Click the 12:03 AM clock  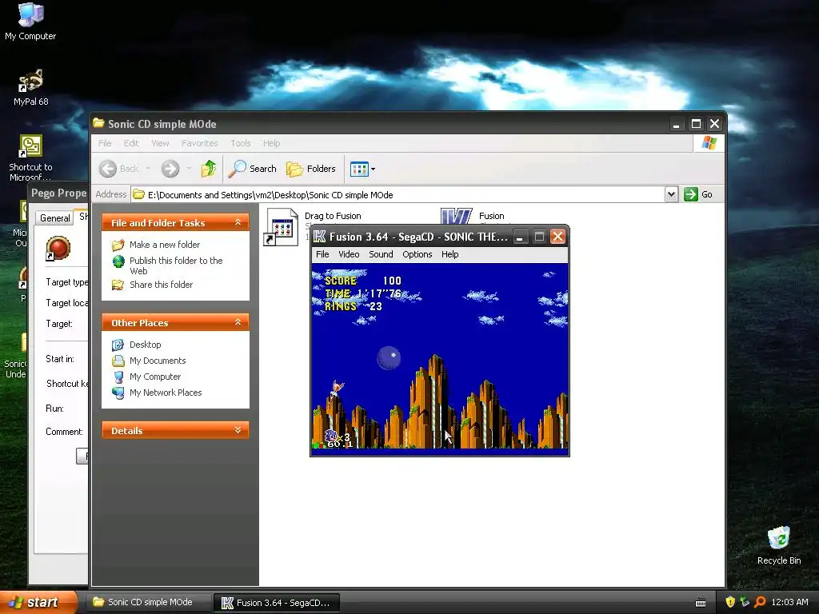(x=789, y=602)
